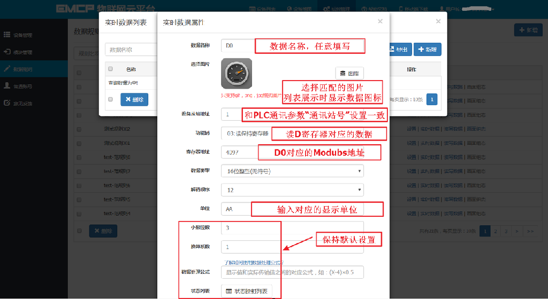
Task: Expand the 用户名 account menu
Action: coord(467,9)
